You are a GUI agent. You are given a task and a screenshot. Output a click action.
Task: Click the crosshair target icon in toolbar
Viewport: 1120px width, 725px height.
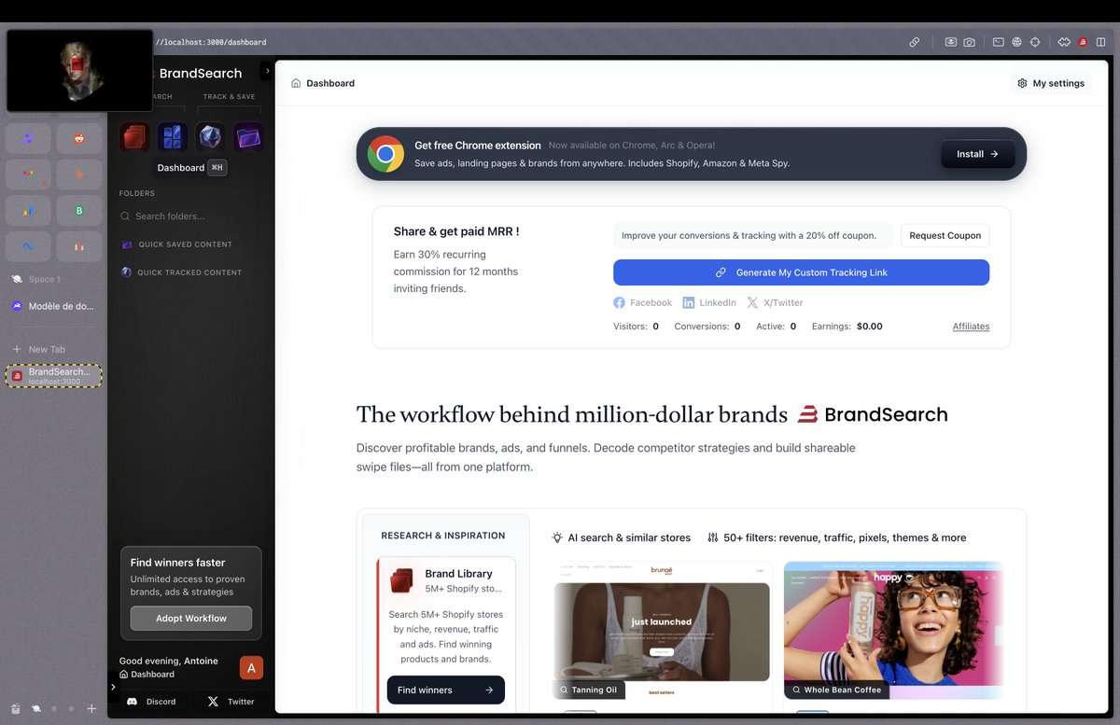1035,42
